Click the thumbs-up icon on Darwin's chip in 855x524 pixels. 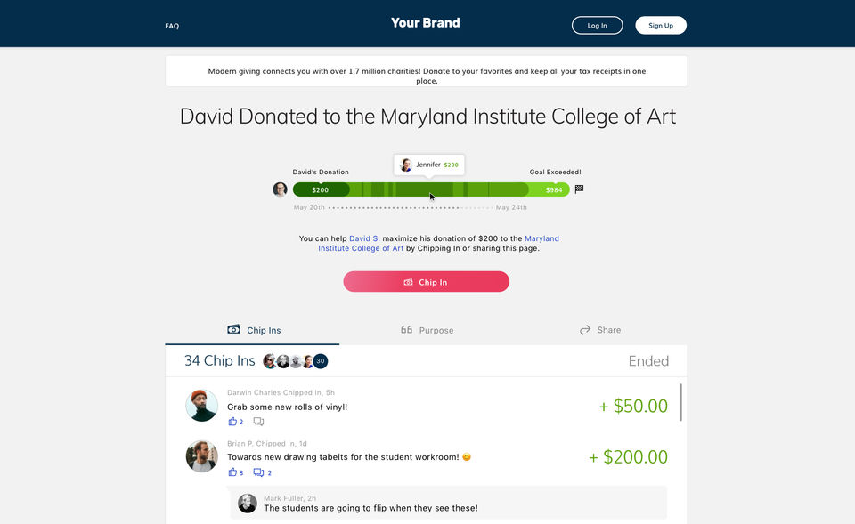point(232,421)
